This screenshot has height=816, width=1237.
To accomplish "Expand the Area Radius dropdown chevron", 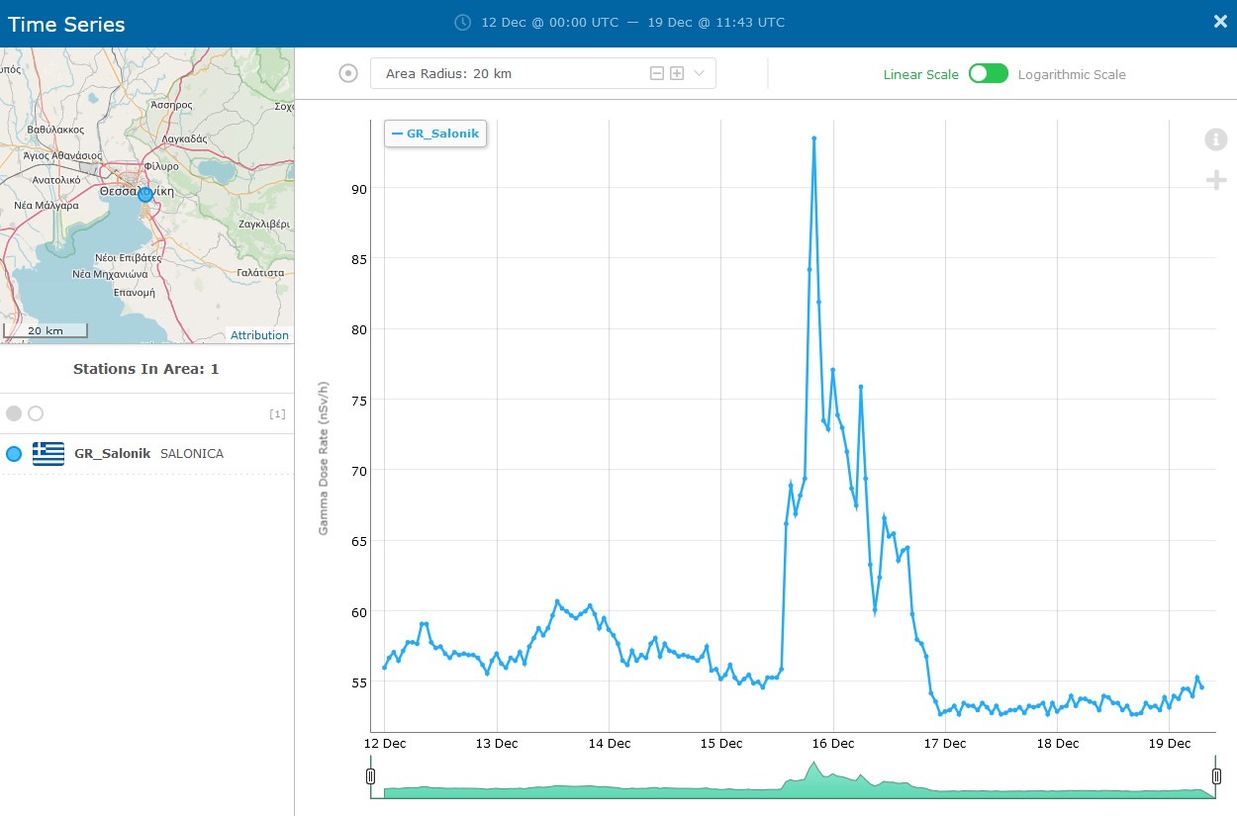I will 700,73.
